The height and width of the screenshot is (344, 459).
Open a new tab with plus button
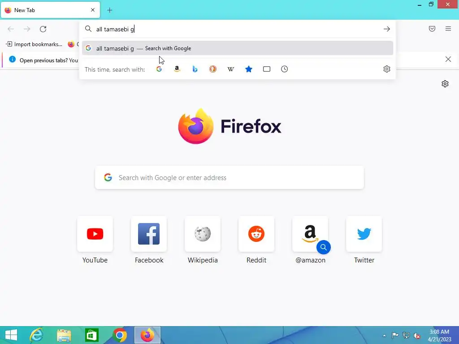pos(109,10)
